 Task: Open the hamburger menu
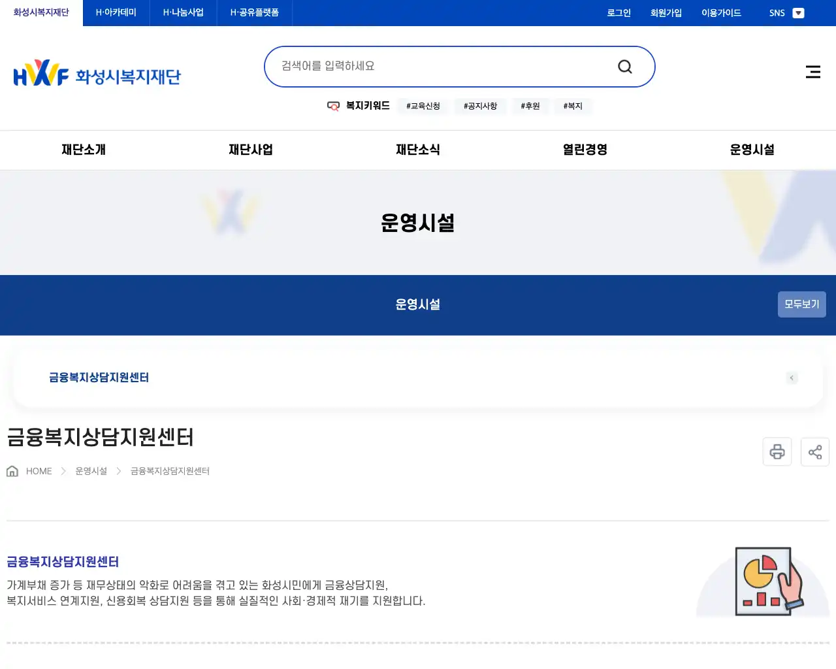click(812, 72)
